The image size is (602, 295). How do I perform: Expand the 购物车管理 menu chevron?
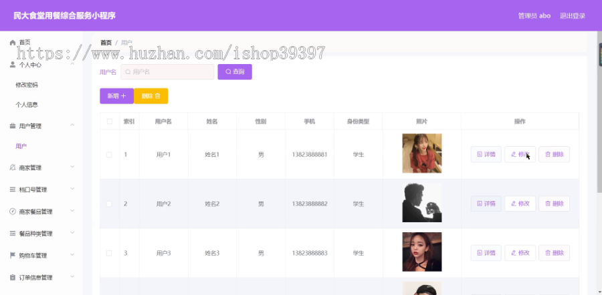tap(72, 255)
